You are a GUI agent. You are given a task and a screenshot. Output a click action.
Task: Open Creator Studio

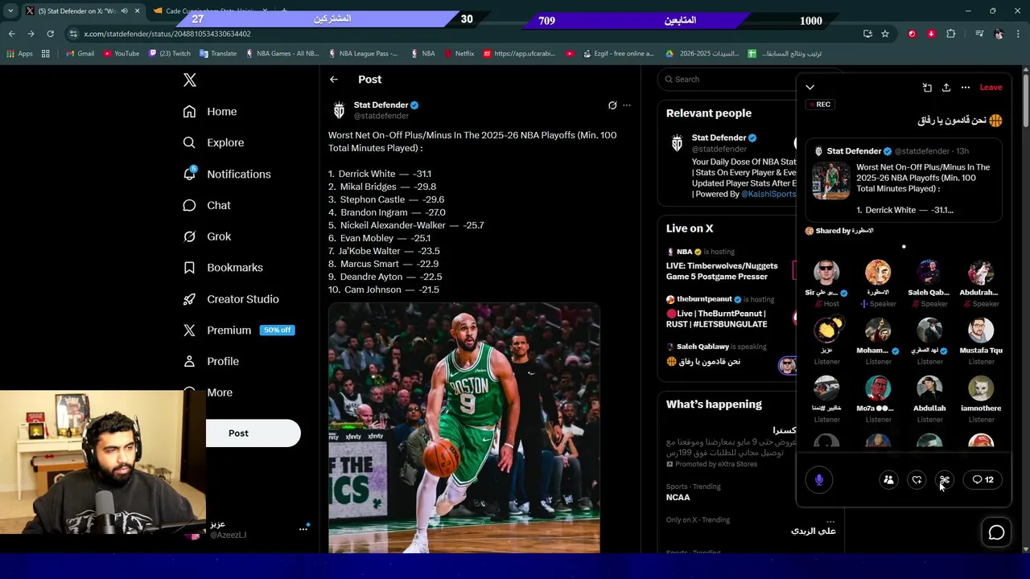[x=231, y=299]
